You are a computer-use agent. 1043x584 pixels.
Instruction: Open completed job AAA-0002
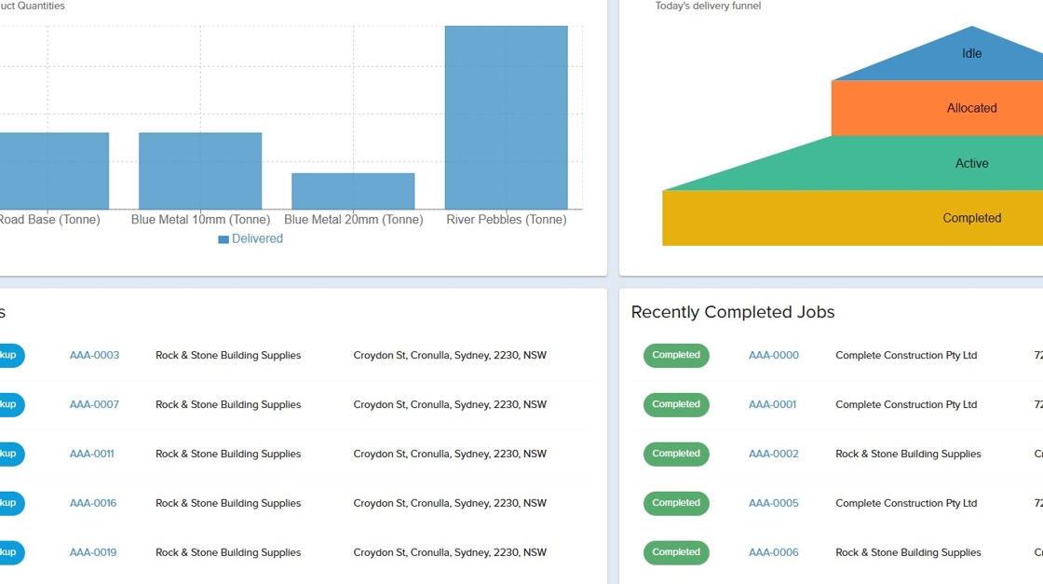tap(773, 454)
